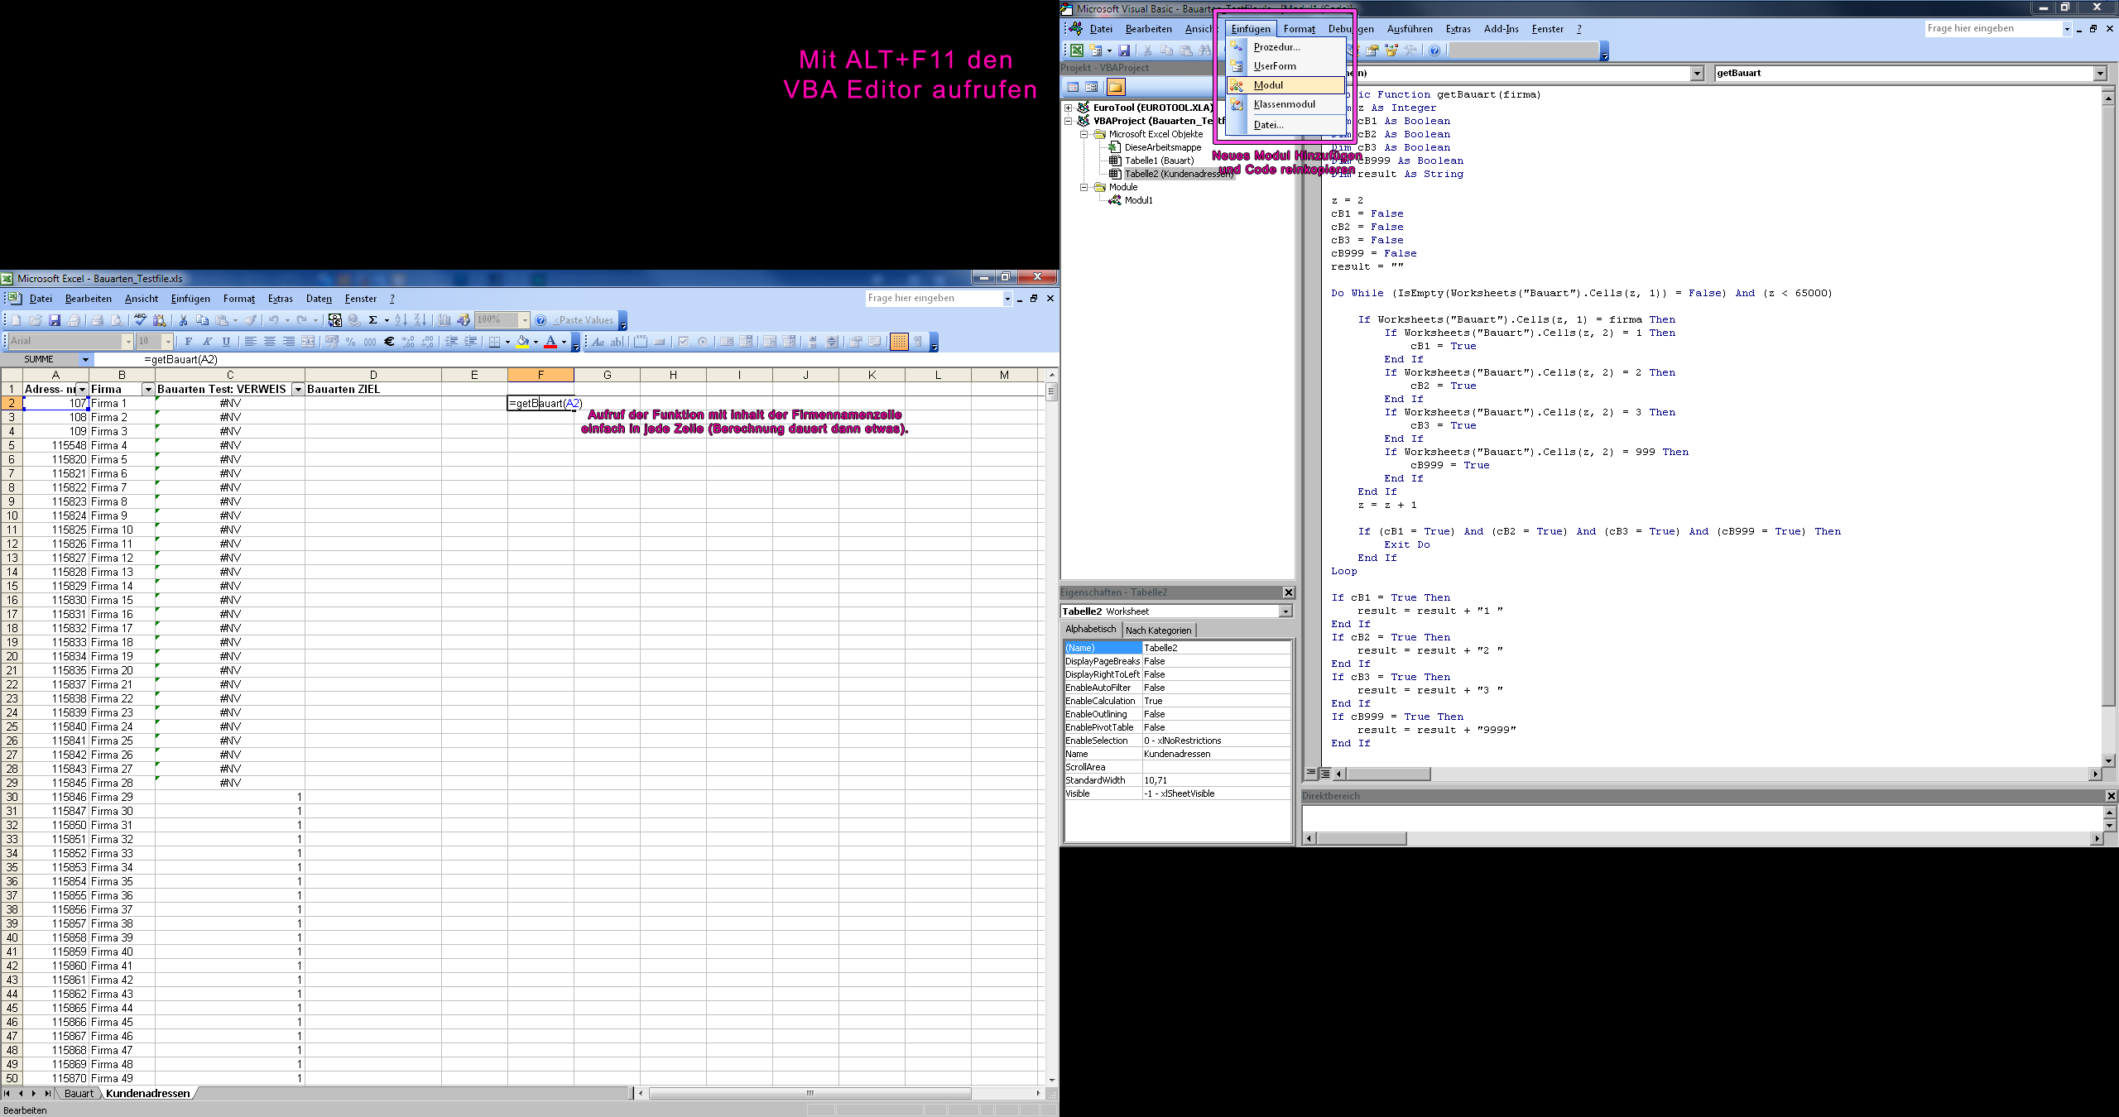Image resolution: width=2119 pixels, height=1117 pixels.
Task: Switch to the Bauart sheet tab
Action: 79,1093
